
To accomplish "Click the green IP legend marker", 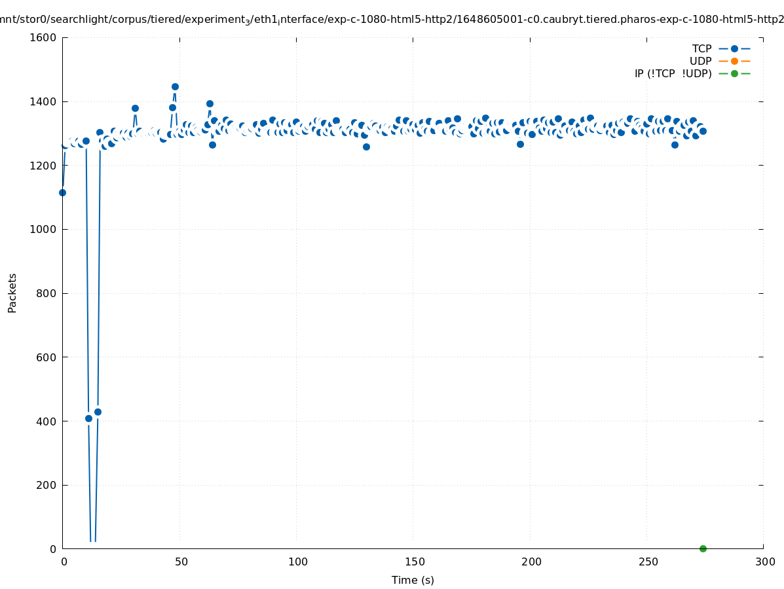I will tap(734, 74).
